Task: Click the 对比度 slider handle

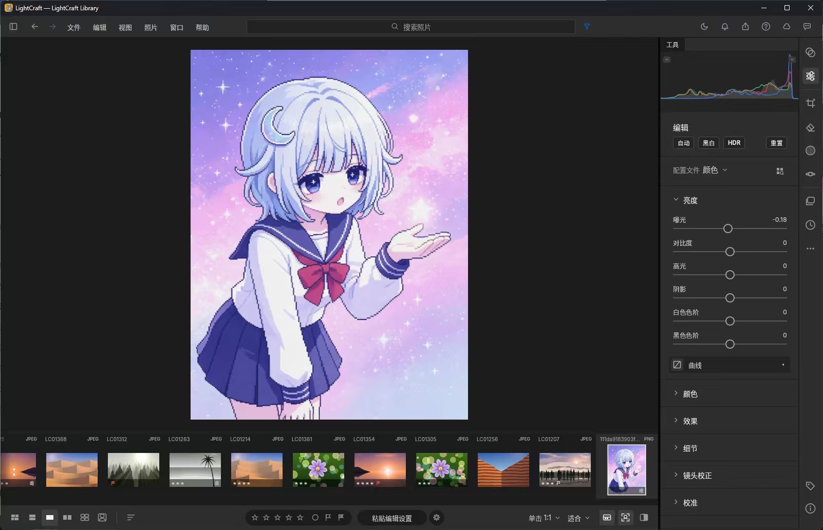Action: (x=730, y=252)
